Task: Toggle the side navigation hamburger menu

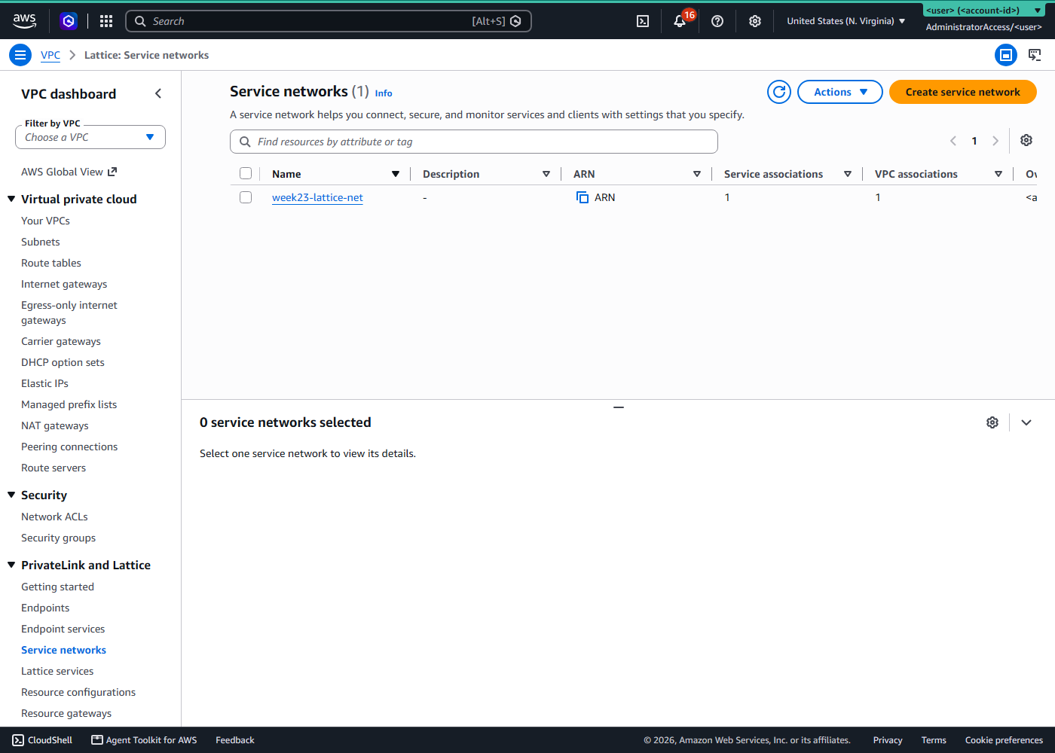Action: (20, 55)
